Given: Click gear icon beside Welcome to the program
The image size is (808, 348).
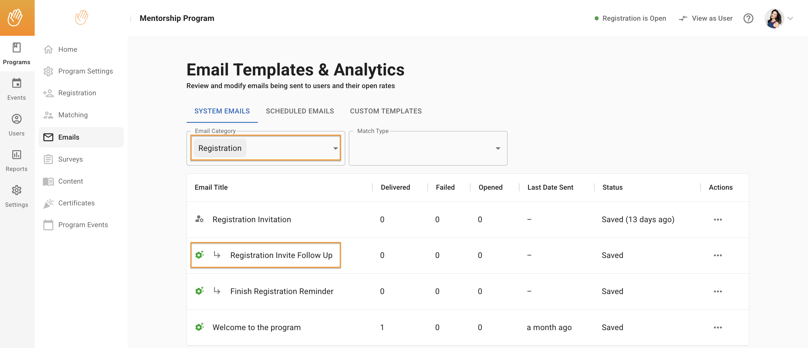Looking at the screenshot, I should tap(199, 327).
